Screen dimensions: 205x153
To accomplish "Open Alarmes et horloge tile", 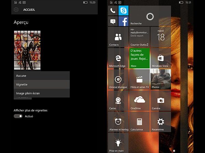I will pyautogui.click(x=118, y=122).
